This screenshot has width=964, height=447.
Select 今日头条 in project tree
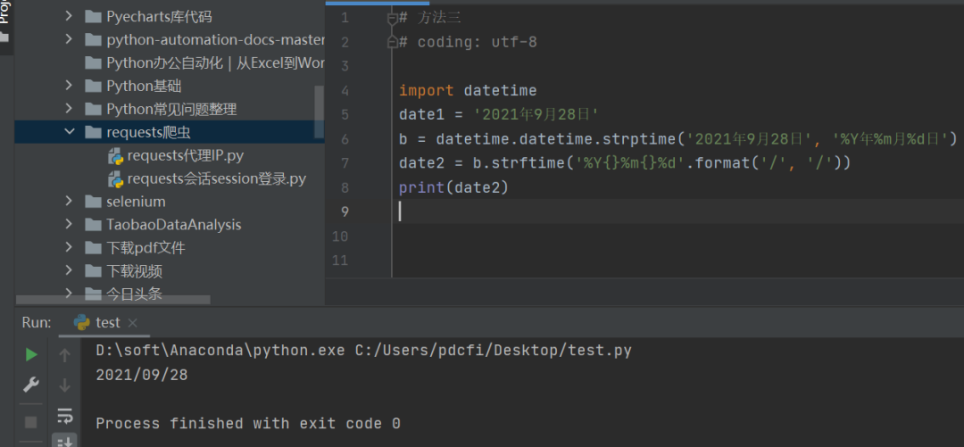(x=134, y=294)
